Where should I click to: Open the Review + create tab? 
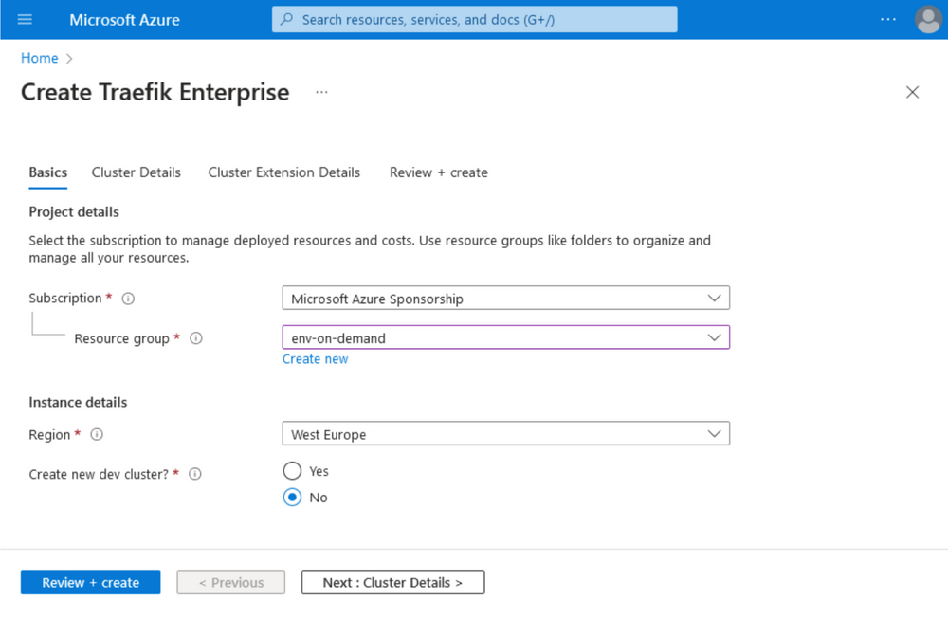(438, 172)
